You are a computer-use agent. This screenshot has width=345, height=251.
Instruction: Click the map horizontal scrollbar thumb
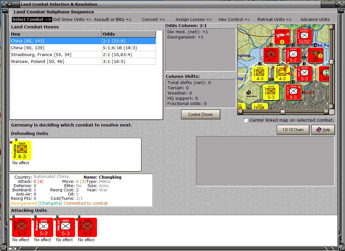point(283,112)
